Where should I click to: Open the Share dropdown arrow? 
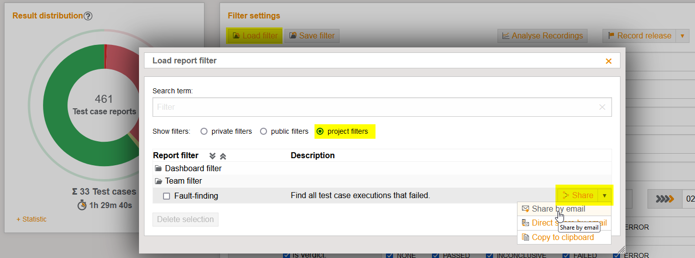coord(604,196)
